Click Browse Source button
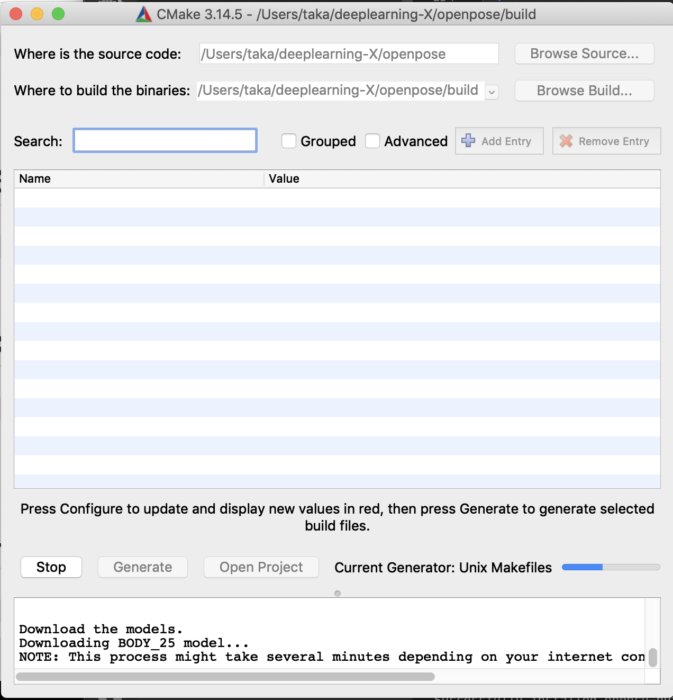The height and width of the screenshot is (700, 673). click(x=585, y=53)
